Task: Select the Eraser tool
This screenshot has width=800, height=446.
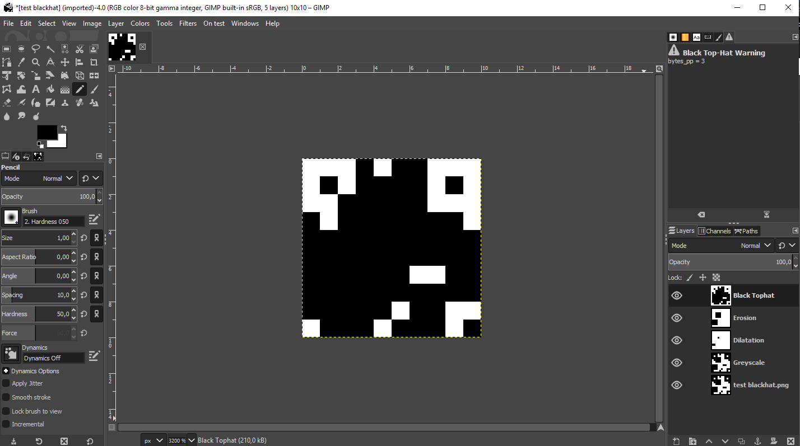Action: point(7,102)
